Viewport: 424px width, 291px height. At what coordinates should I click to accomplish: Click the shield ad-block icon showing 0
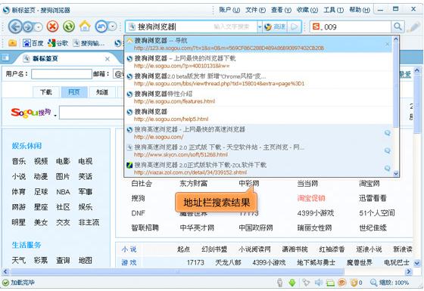356,283
